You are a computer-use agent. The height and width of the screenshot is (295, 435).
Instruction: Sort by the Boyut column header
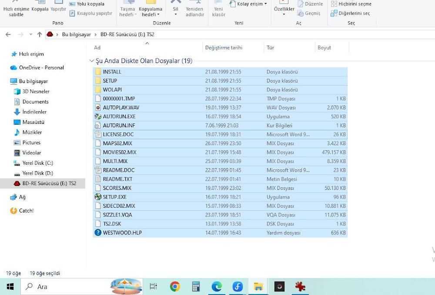point(332,47)
